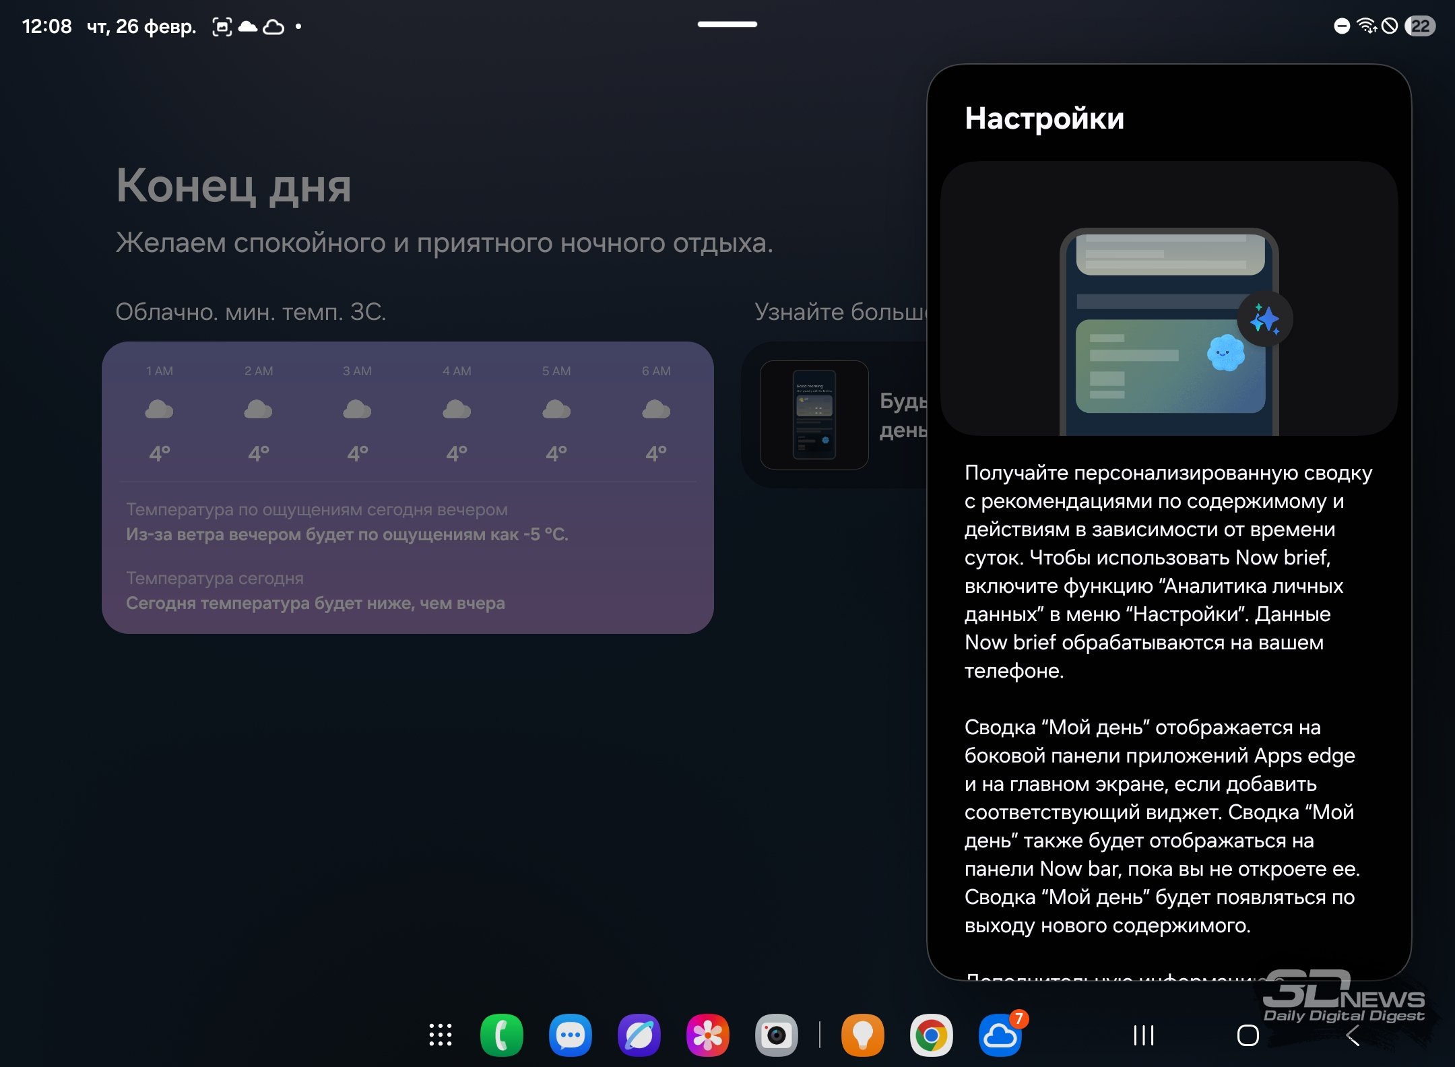Launch the green Phone app
This screenshot has width=1455, height=1067.
click(x=502, y=1035)
